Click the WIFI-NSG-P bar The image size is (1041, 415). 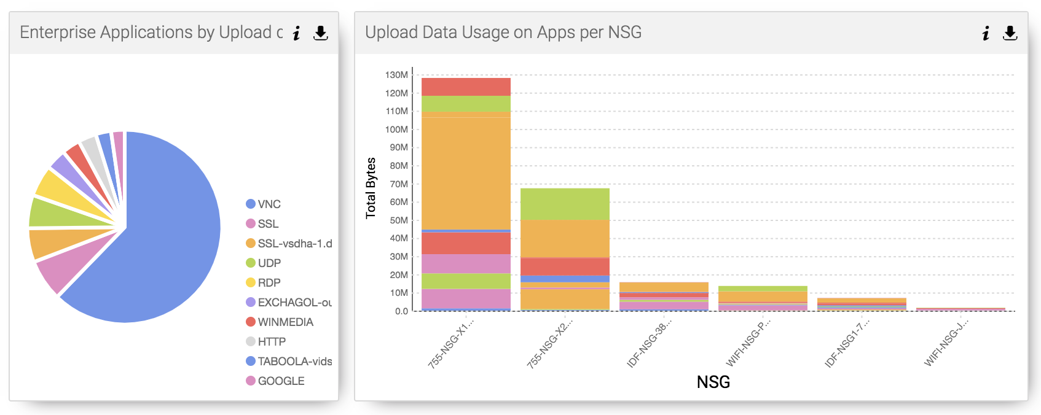click(x=763, y=298)
